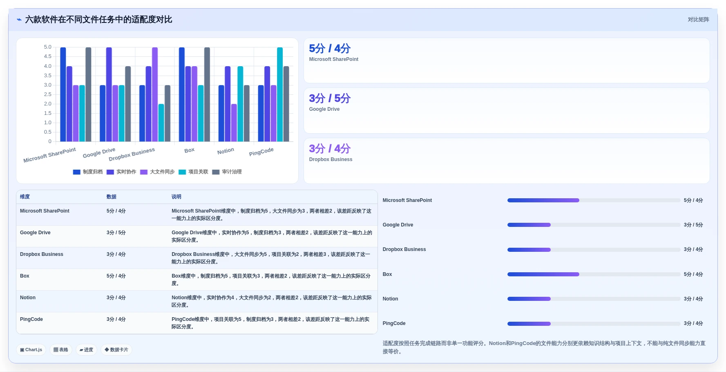Image resolution: width=726 pixels, height=372 pixels.
Task: Toggle the 实时协作 legend color box
Action: point(110,172)
